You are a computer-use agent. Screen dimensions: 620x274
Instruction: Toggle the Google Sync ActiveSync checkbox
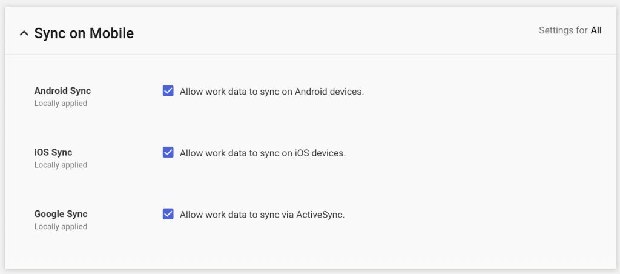(x=168, y=213)
